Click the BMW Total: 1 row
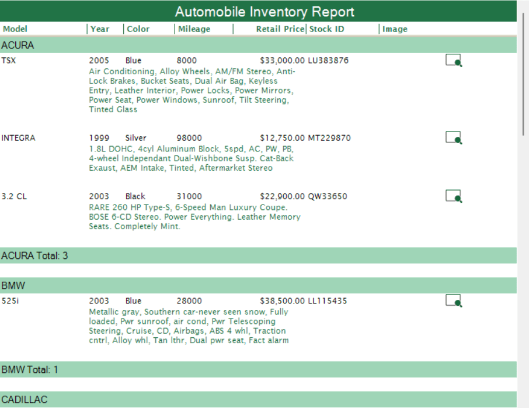529x408 pixels. tap(258, 369)
